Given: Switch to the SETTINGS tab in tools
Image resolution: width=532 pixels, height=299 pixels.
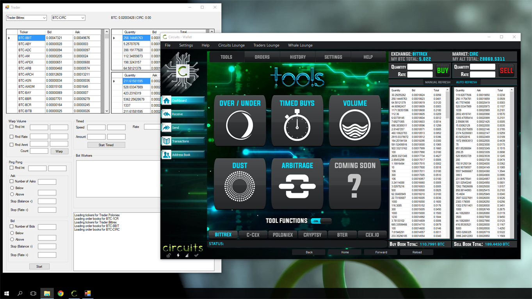Looking at the screenshot, I should point(333,57).
